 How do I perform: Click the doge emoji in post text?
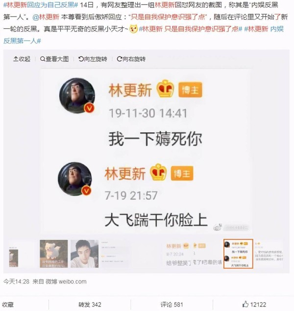point(133,29)
